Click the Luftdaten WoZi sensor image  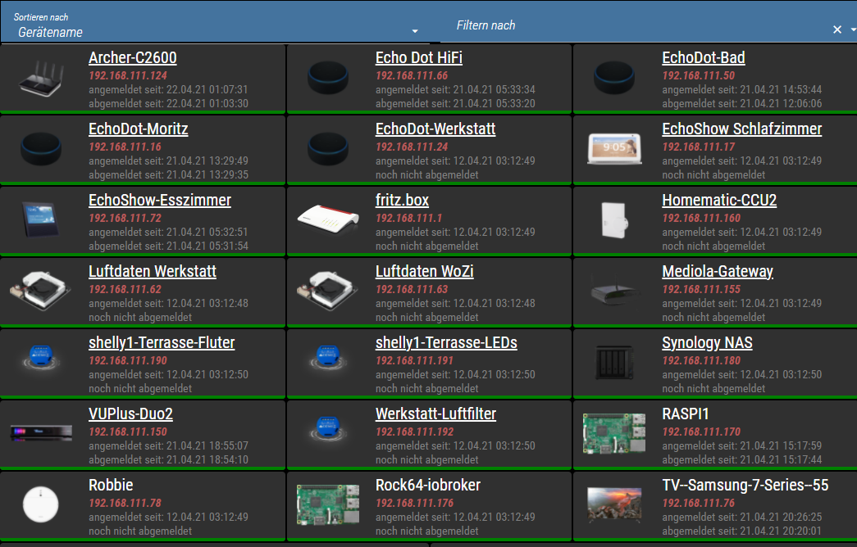[x=327, y=291]
